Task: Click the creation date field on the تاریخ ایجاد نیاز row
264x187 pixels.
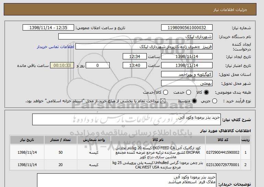Action: [x=187, y=56]
